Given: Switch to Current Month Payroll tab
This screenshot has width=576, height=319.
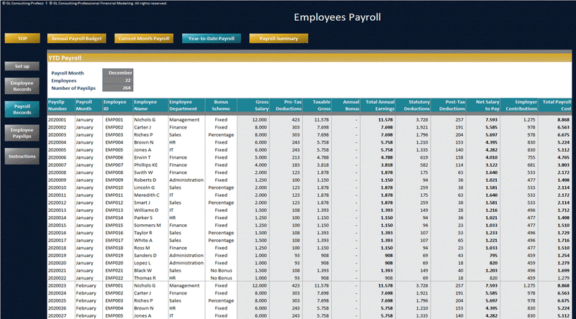Looking at the screenshot, I should pos(143,39).
